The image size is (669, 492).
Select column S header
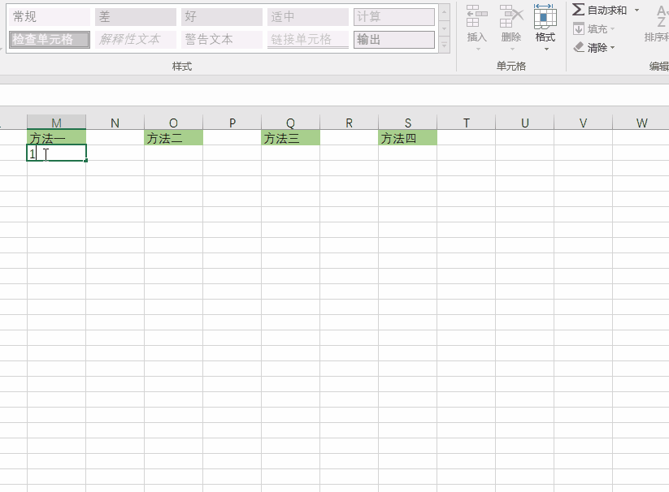(x=407, y=123)
